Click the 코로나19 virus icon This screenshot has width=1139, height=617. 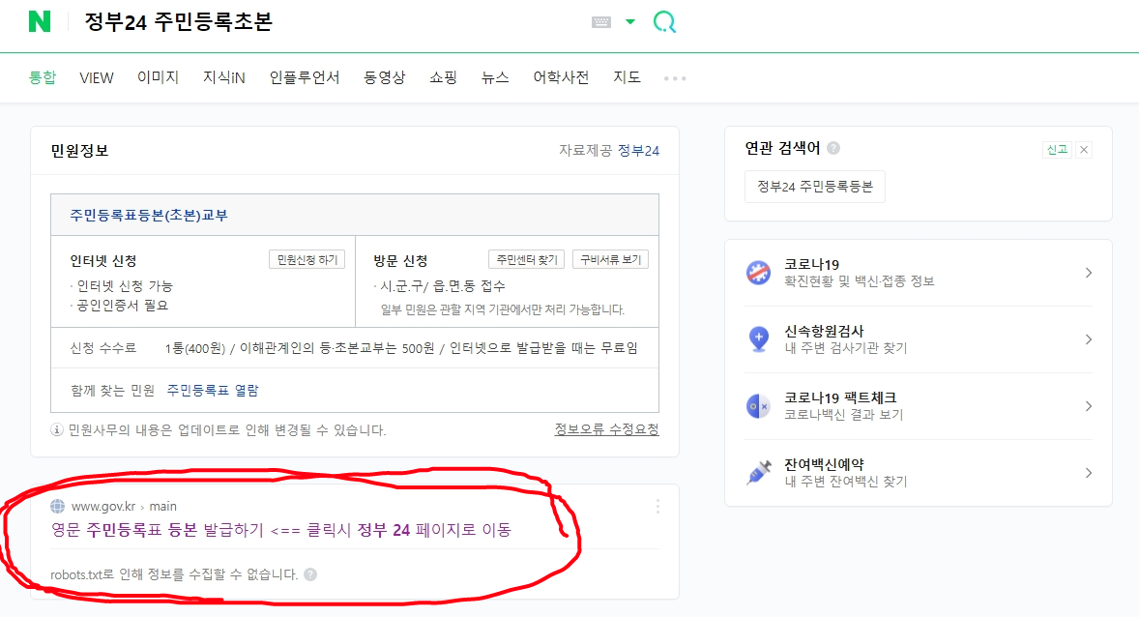coord(758,273)
